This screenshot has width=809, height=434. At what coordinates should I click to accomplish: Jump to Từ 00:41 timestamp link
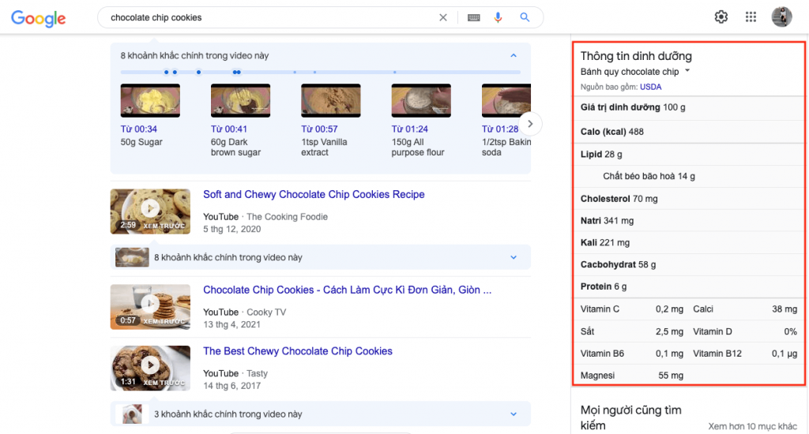pos(229,129)
